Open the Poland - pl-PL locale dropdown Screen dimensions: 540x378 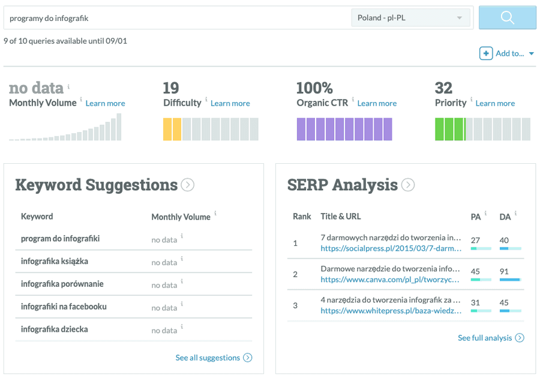click(x=410, y=18)
